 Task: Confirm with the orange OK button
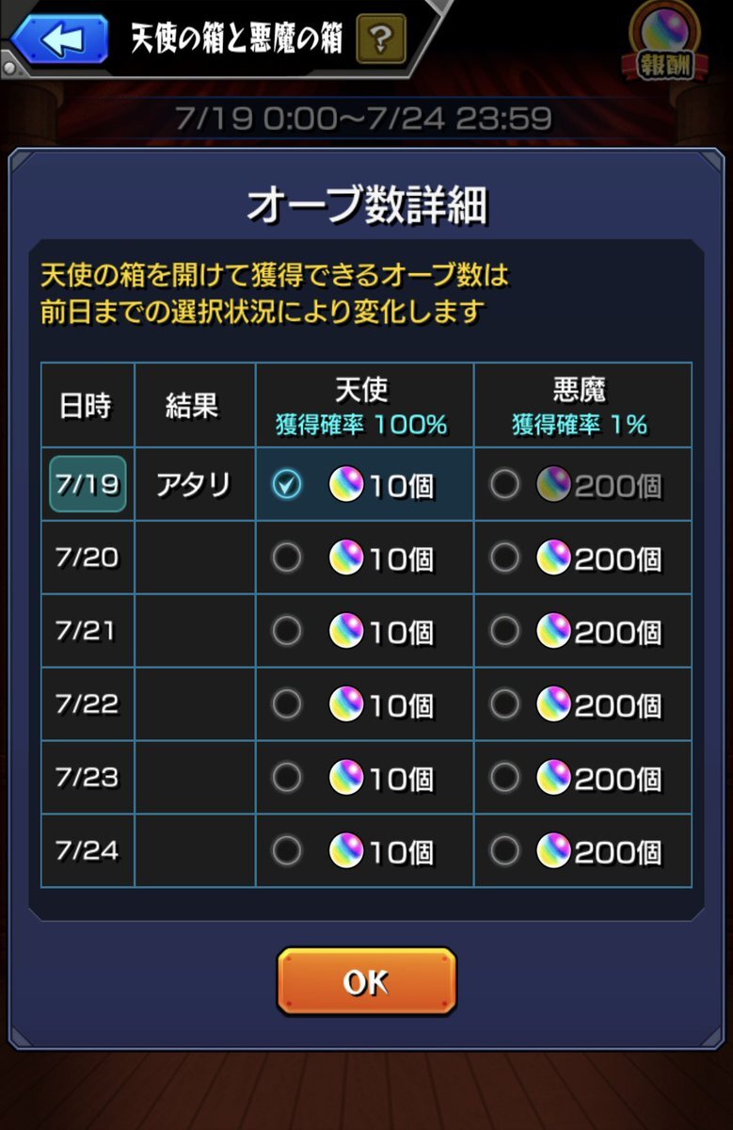coord(366,981)
